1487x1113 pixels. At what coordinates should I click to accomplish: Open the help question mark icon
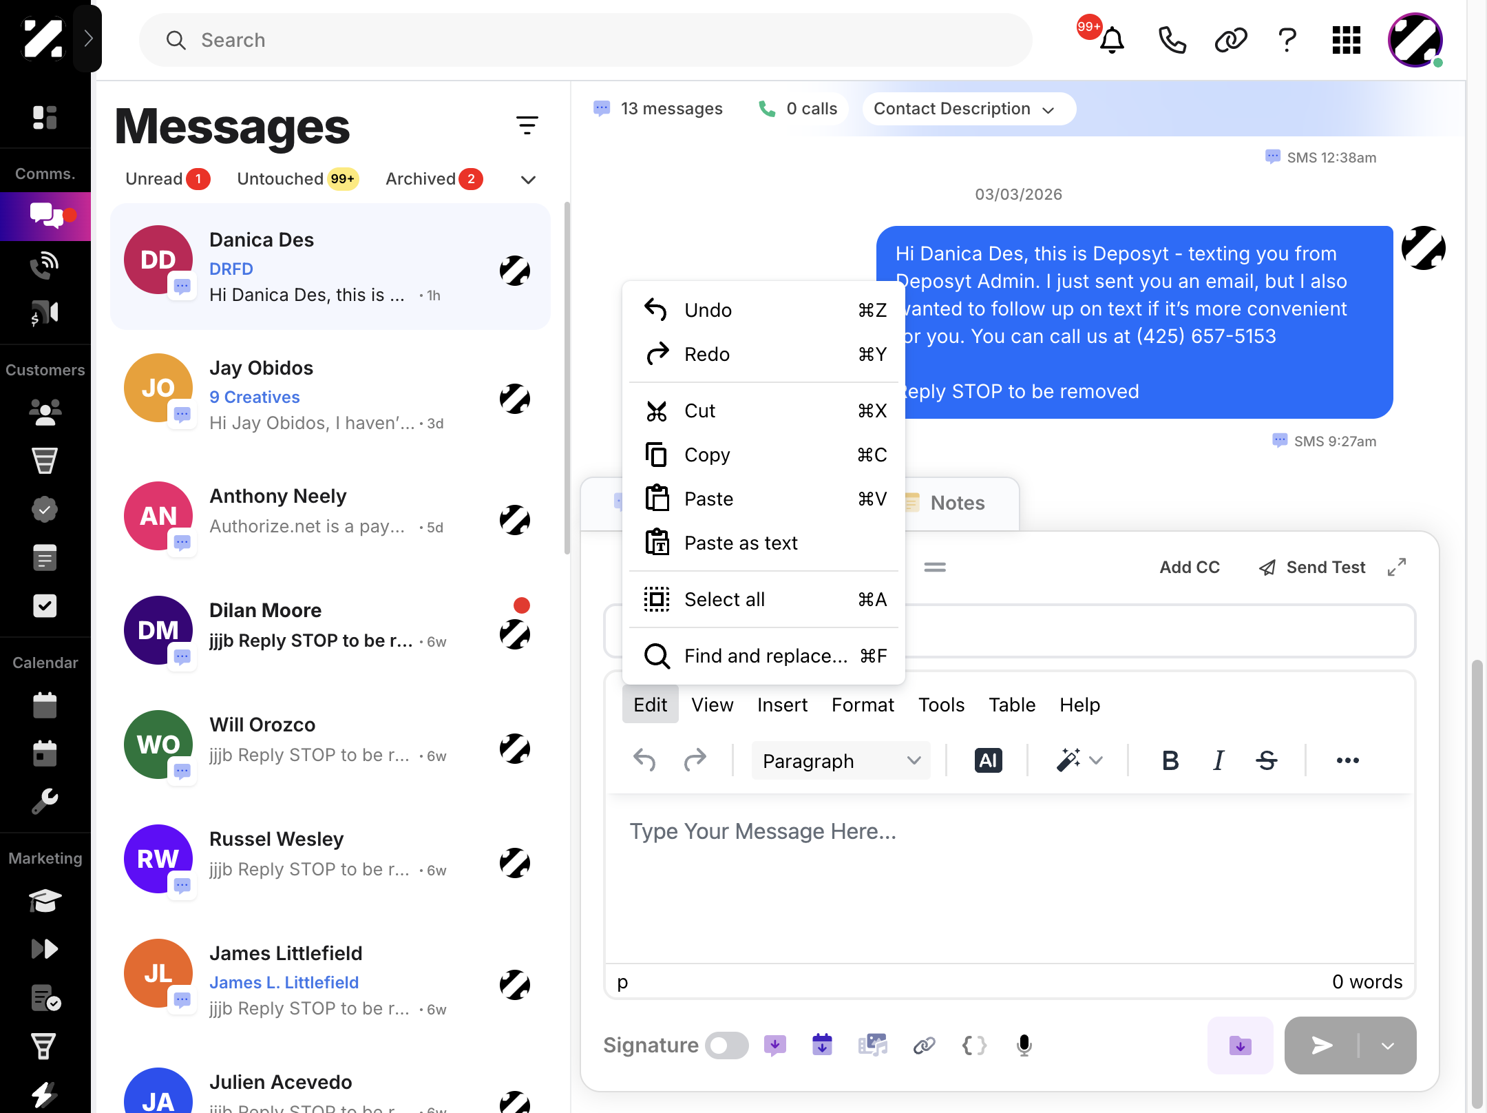tap(1287, 40)
